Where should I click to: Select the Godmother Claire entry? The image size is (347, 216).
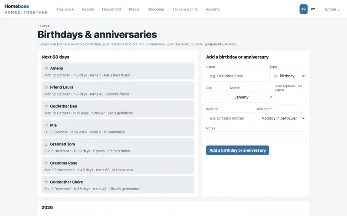[118, 185]
